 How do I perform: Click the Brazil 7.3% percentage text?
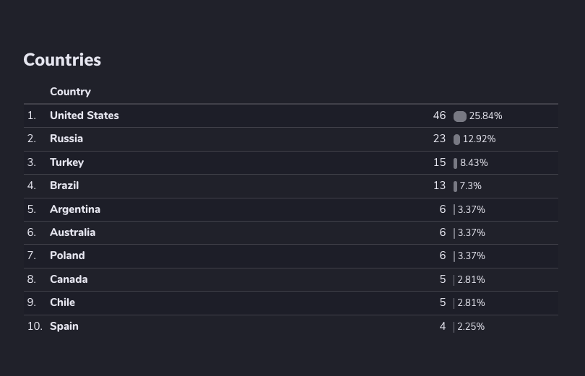click(x=470, y=186)
